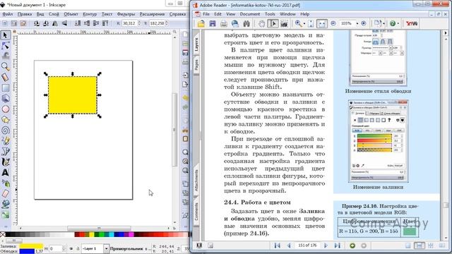The height and width of the screenshot is (254, 452).
Task: Click Inkscape X coordinate stepper arrows
Action: point(140,23)
